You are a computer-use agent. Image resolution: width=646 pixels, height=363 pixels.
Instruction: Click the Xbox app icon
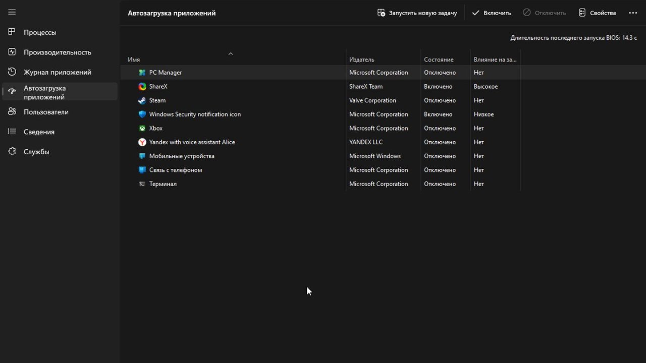pos(142,128)
